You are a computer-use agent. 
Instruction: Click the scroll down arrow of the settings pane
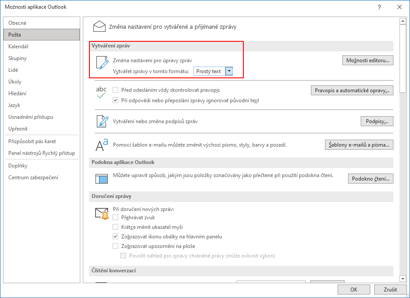(x=403, y=278)
